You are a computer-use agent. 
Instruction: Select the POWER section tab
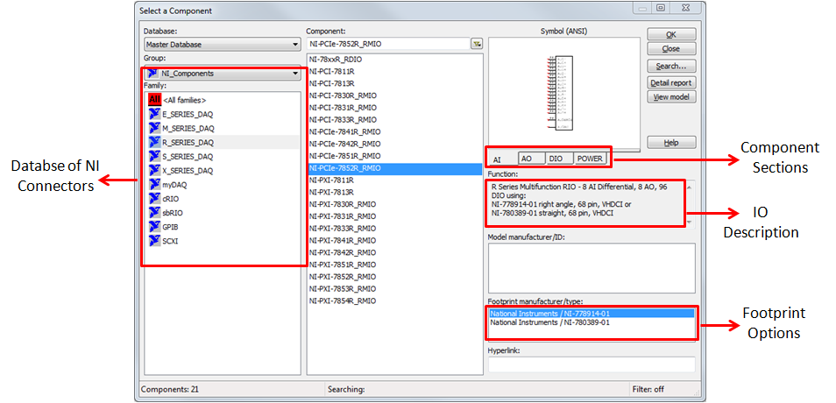pos(590,159)
